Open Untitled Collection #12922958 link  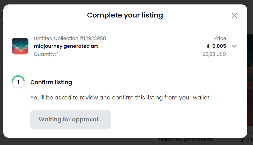tap(70, 38)
